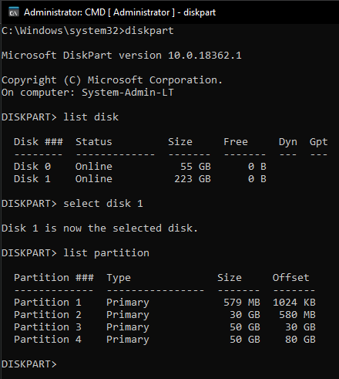This screenshot has width=339, height=379.
Task: Click the CMD icon in title bar
Action: coord(14,12)
